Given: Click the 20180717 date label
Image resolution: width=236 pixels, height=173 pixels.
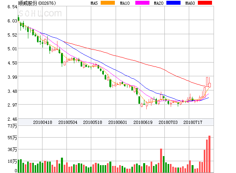Looking at the screenshot, I should 193,122.
